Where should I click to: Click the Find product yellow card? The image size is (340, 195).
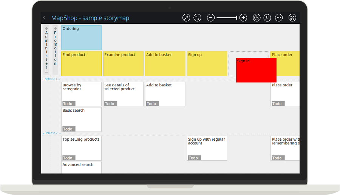pyautogui.click(x=81, y=63)
